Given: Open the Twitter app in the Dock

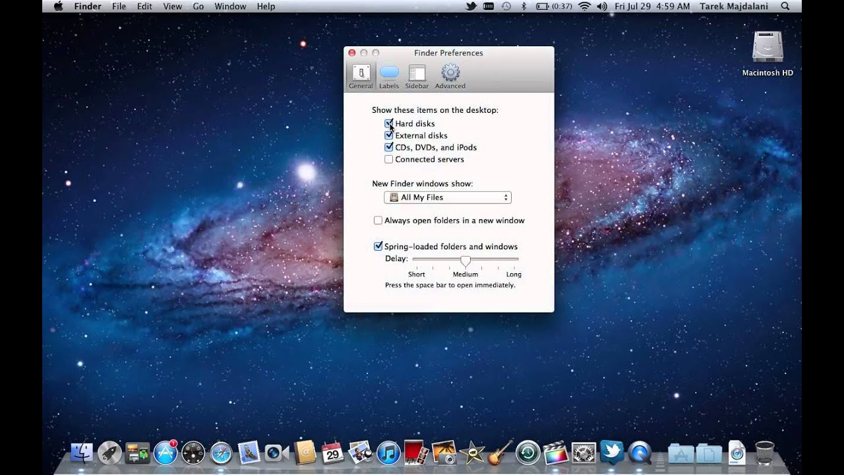Looking at the screenshot, I should pyautogui.click(x=611, y=453).
